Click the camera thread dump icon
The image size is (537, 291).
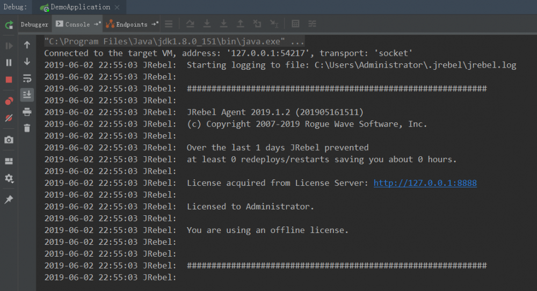coord(9,140)
